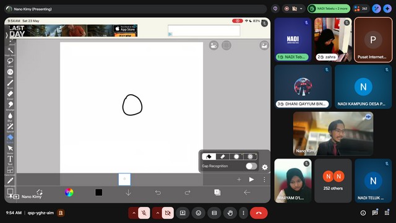396x223 pixels.
Task: Leave the call with red button
Action: click(x=259, y=213)
